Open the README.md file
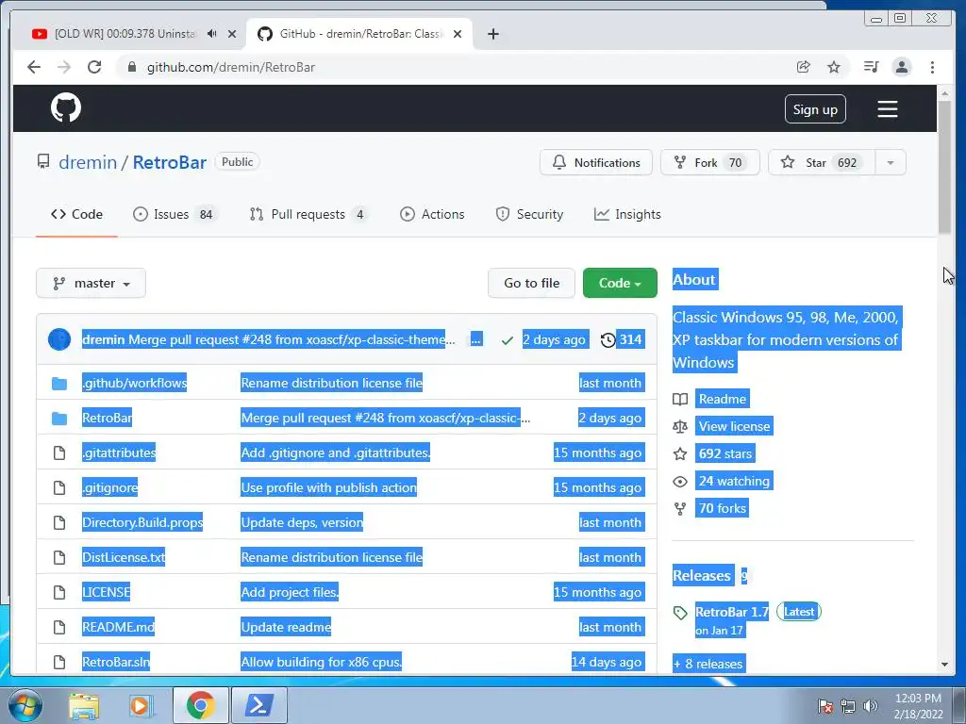This screenshot has height=724, width=966. [x=118, y=627]
